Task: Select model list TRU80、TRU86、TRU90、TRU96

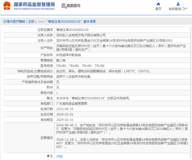Action: (80, 66)
